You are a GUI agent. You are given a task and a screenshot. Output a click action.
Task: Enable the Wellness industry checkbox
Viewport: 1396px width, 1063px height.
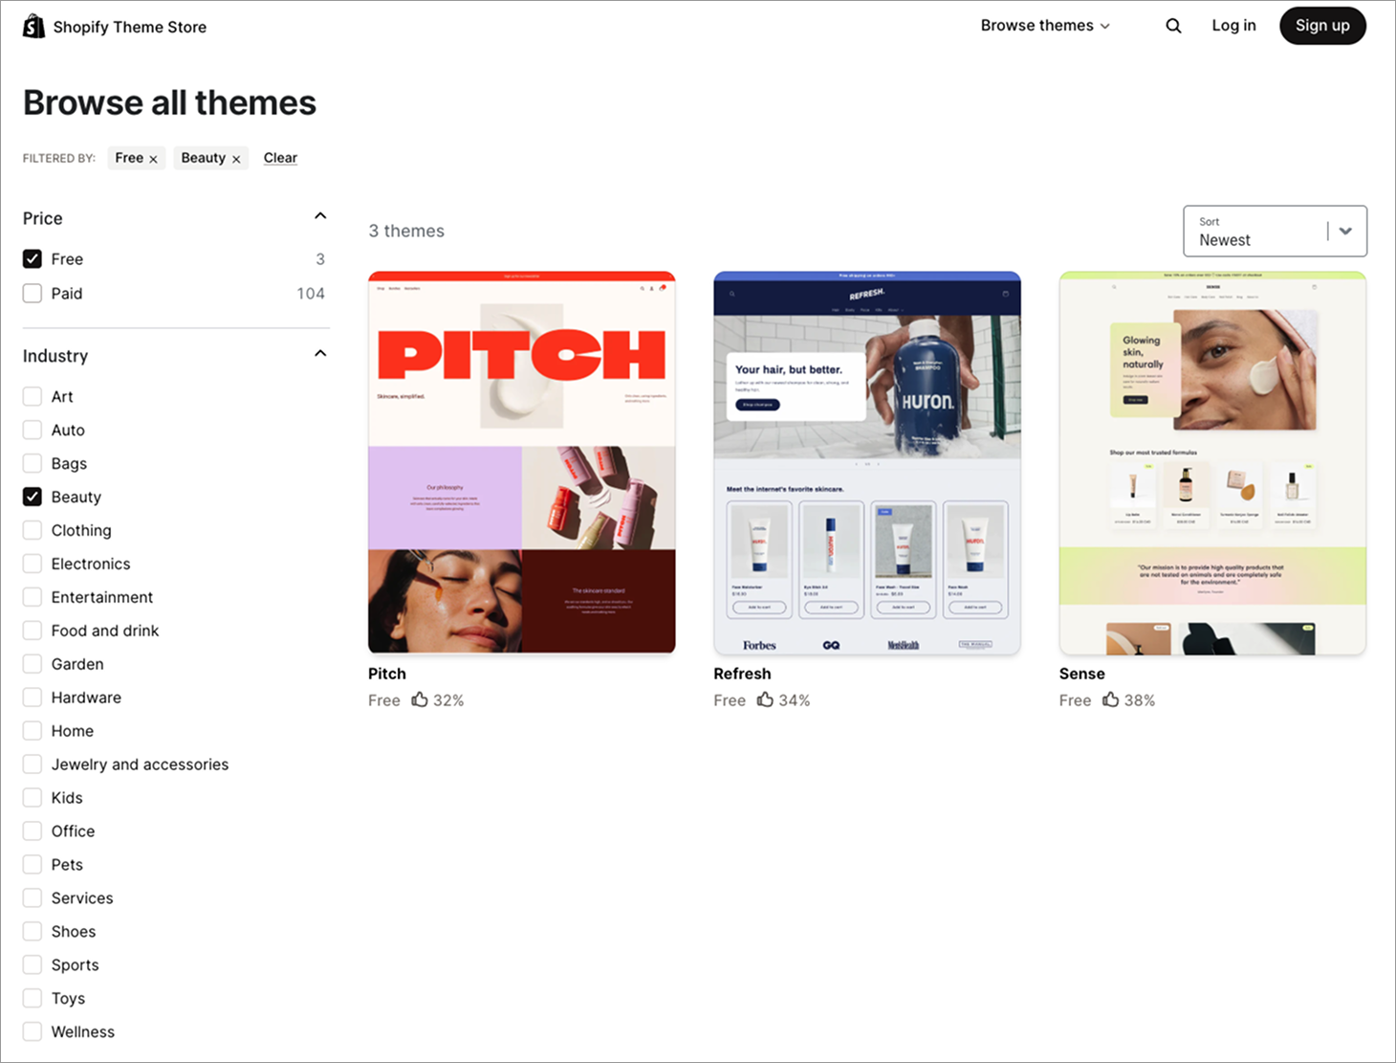pyautogui.click(x=32, y=1031)
